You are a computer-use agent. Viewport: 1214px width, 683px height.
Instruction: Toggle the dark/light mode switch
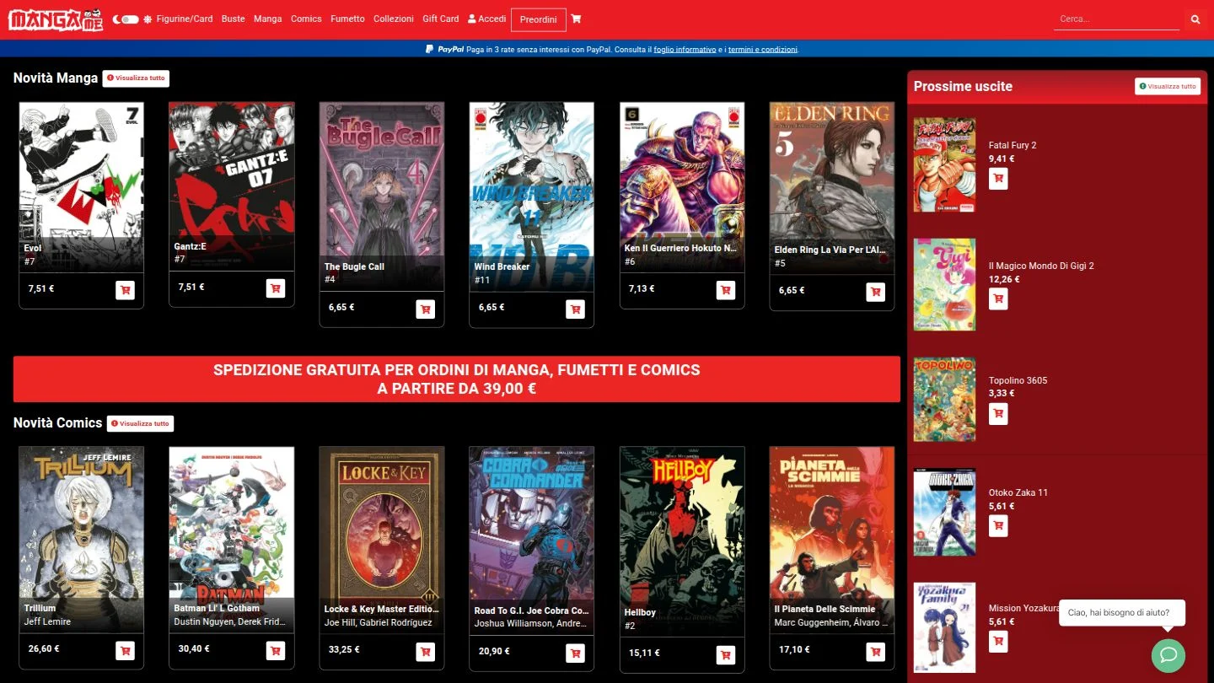pyautogui.click(x=129, y=19)
